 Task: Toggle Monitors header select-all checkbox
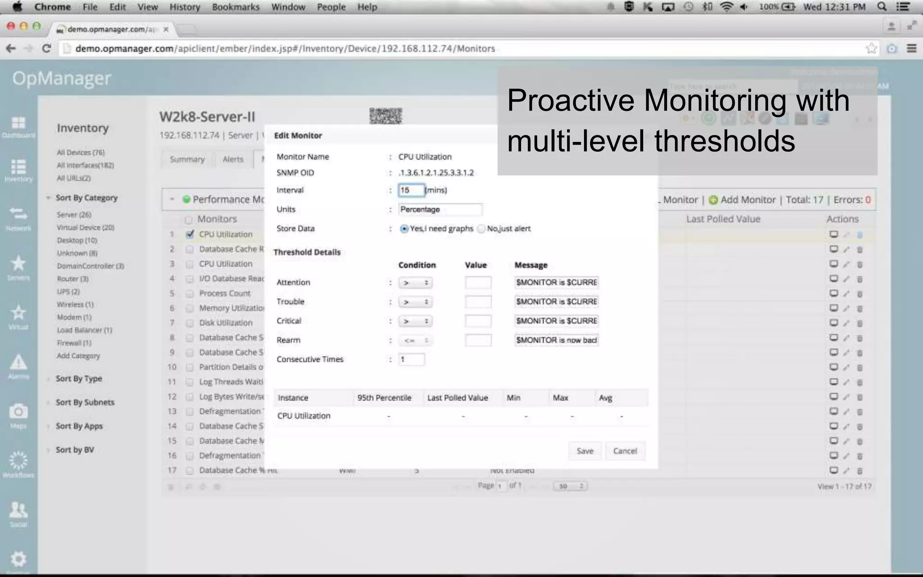click(x=188, y=220)
